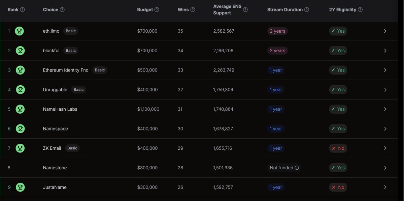Click the help icon beside Choice header
Screen dimensions: 404x201
click(x=62, y=10)
